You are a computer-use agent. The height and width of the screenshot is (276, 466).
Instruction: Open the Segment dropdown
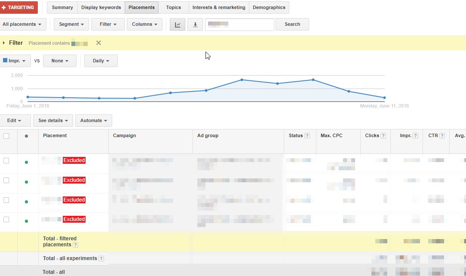point(71,25)
